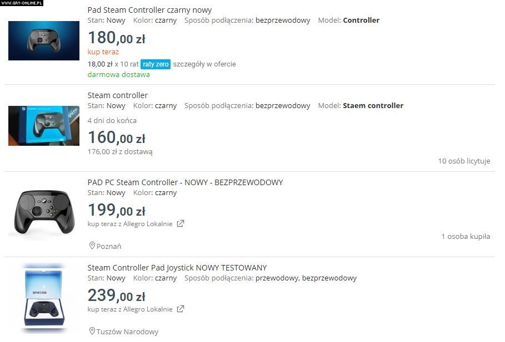Open the external link icon beside the 239 zł listing
This screenshot has height=342, width=505.
tap(181, 309)
